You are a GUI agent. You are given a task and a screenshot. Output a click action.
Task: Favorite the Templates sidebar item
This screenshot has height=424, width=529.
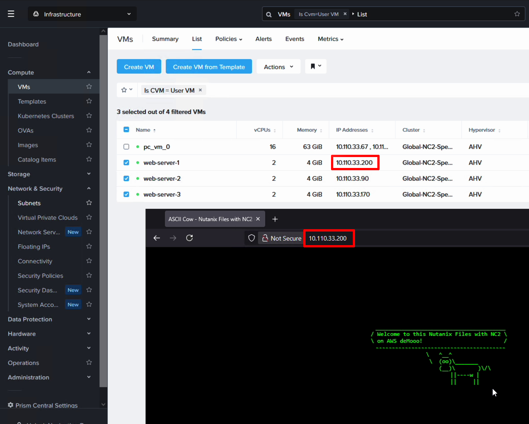coord(89,101)
